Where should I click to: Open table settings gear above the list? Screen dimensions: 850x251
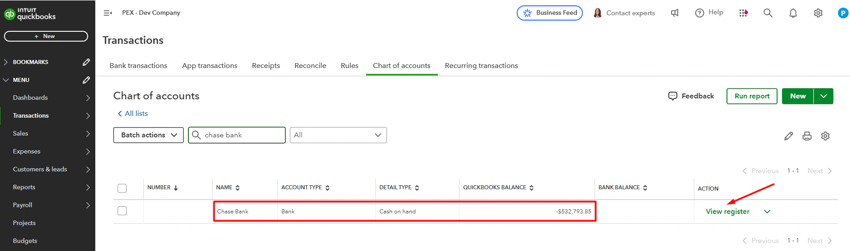coord(825,136)
